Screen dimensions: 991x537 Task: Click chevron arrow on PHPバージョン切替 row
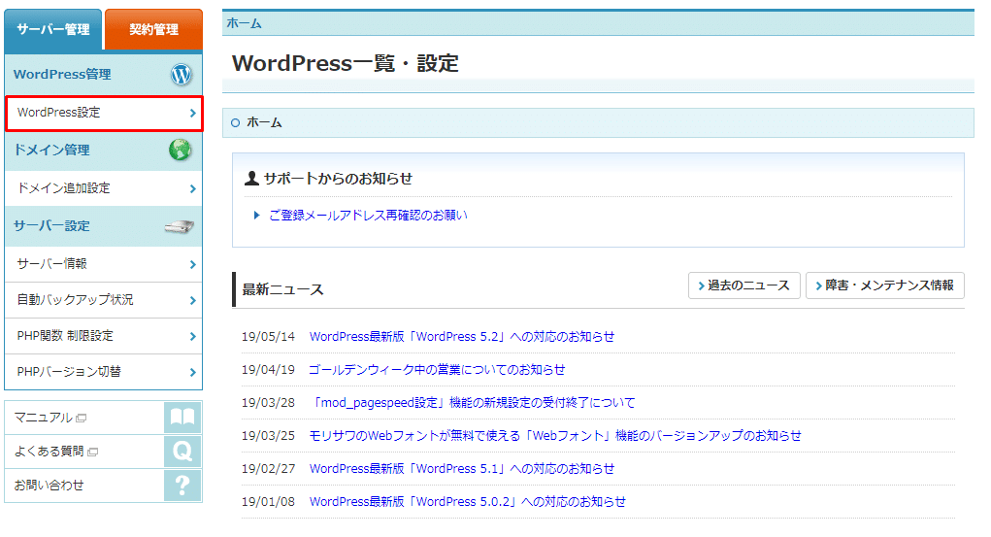193,373
